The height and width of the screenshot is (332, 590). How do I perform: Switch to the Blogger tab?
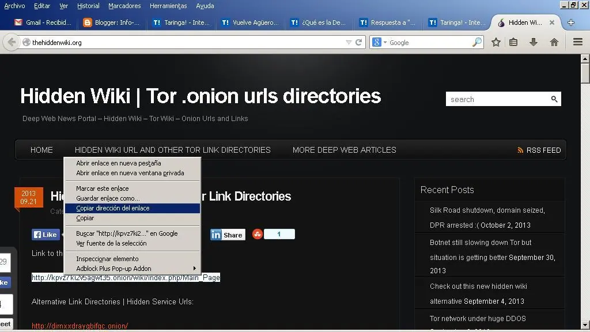[111, 22]
